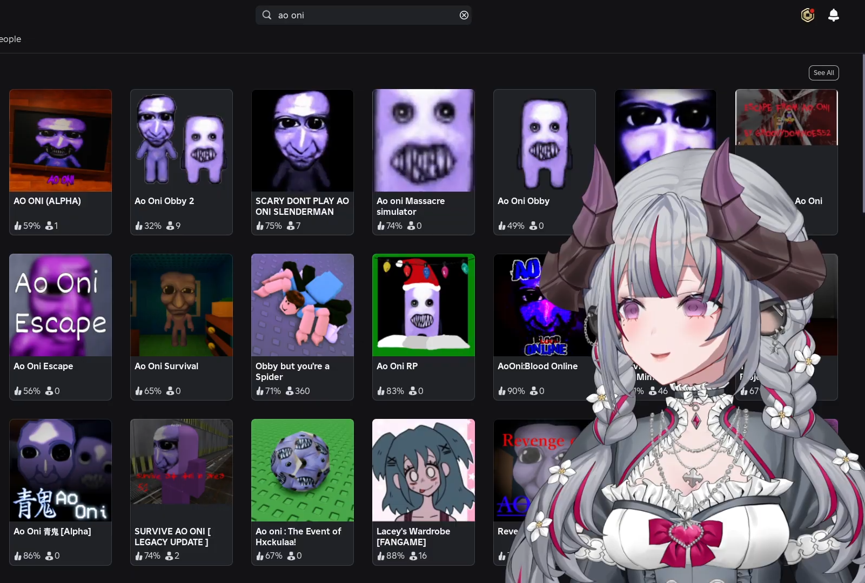Open the Ao Oni Obby 2 thumbnail

182,140
